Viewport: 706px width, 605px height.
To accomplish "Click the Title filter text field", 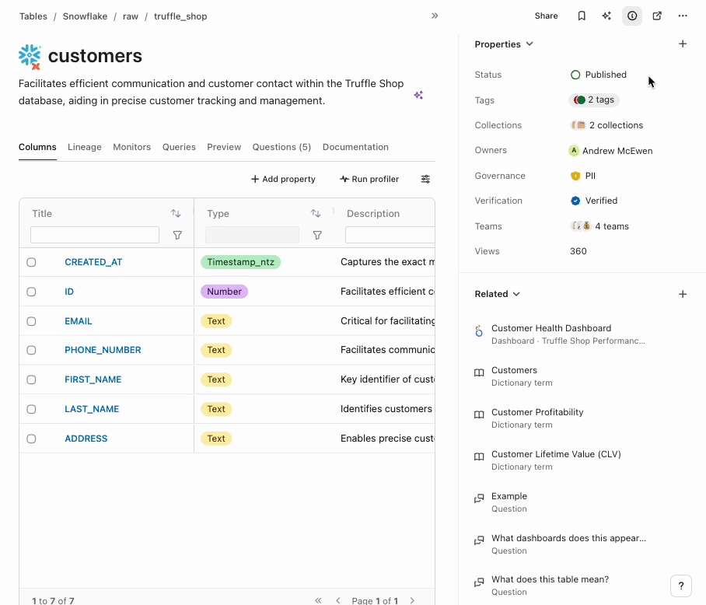I will 95,235.
